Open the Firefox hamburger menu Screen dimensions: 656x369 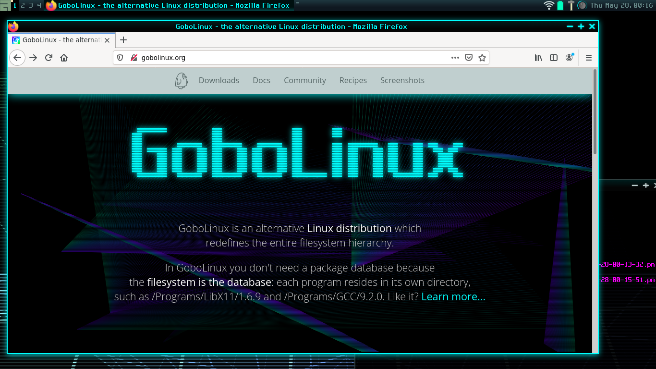click(x=588, y=57)
